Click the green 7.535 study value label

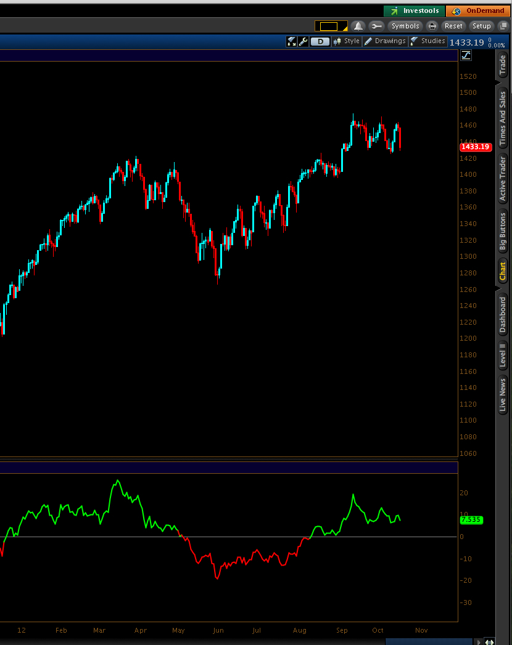pos(471,519)
